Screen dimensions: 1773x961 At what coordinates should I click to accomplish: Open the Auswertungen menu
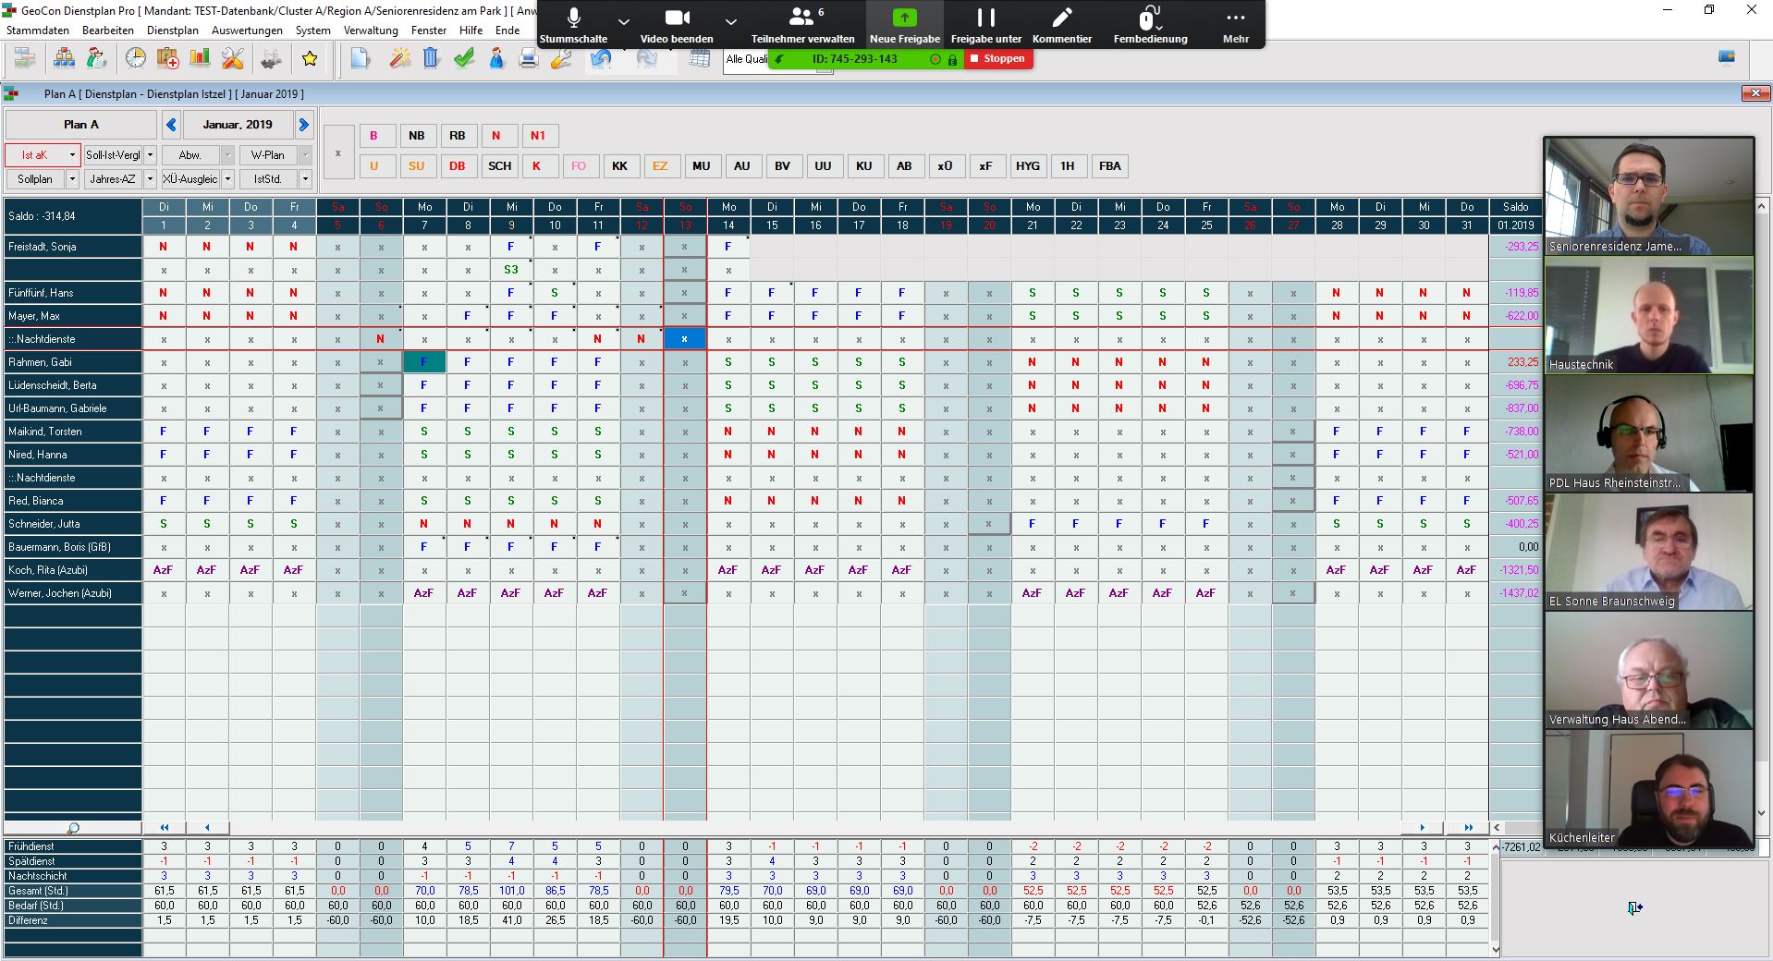[x=247, y=30]
